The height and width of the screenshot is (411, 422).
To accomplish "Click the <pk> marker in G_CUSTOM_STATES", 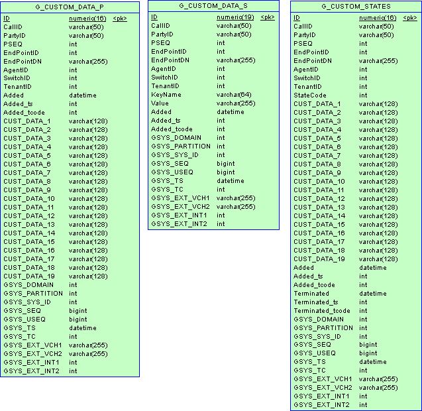I will tap(410, 18).
